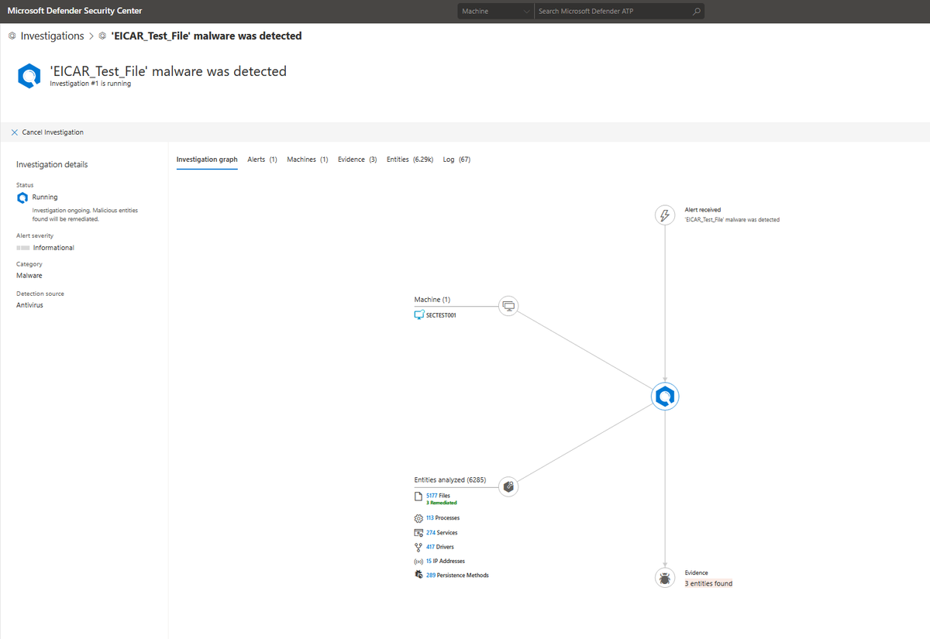The height and width of the screenshot is (639, 930).
Task: Open the Log (67) tab
Action: tap(456, 160)
